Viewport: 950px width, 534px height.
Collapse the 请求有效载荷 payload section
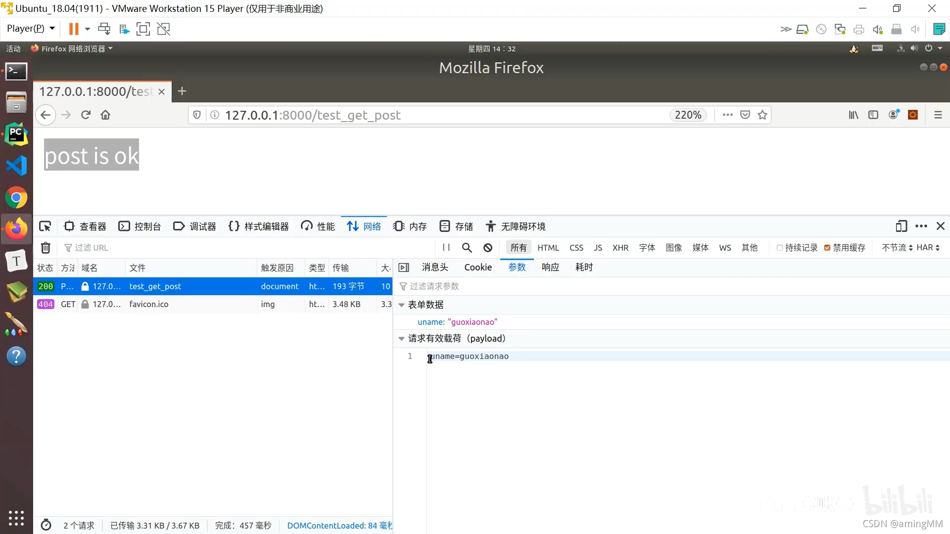(402, 339)
